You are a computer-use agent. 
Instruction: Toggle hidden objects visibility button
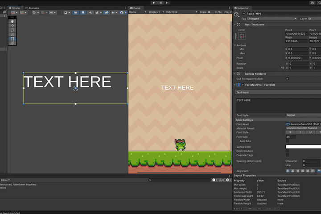tap(107, 12)
